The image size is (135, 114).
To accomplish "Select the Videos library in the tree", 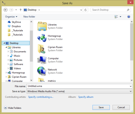I will point(15,68).
